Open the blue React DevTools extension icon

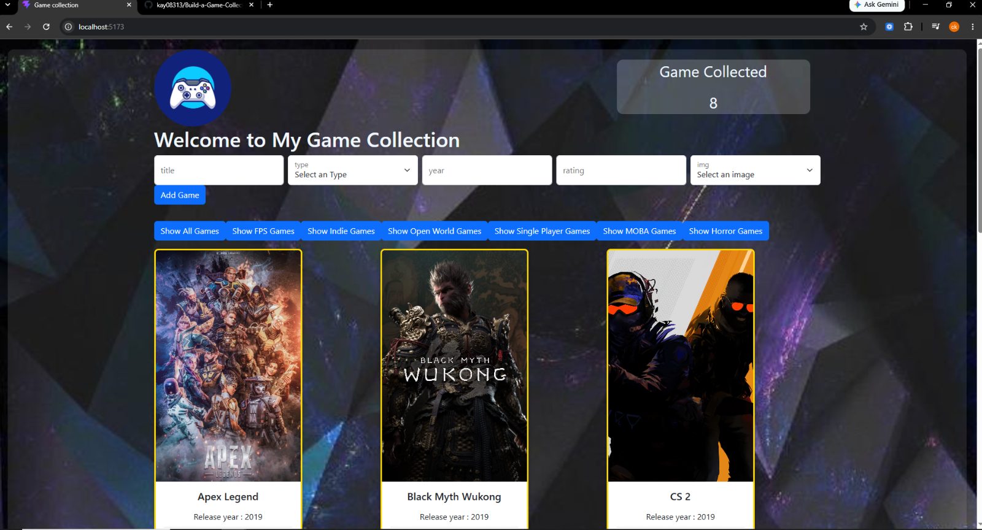(889, 26)
